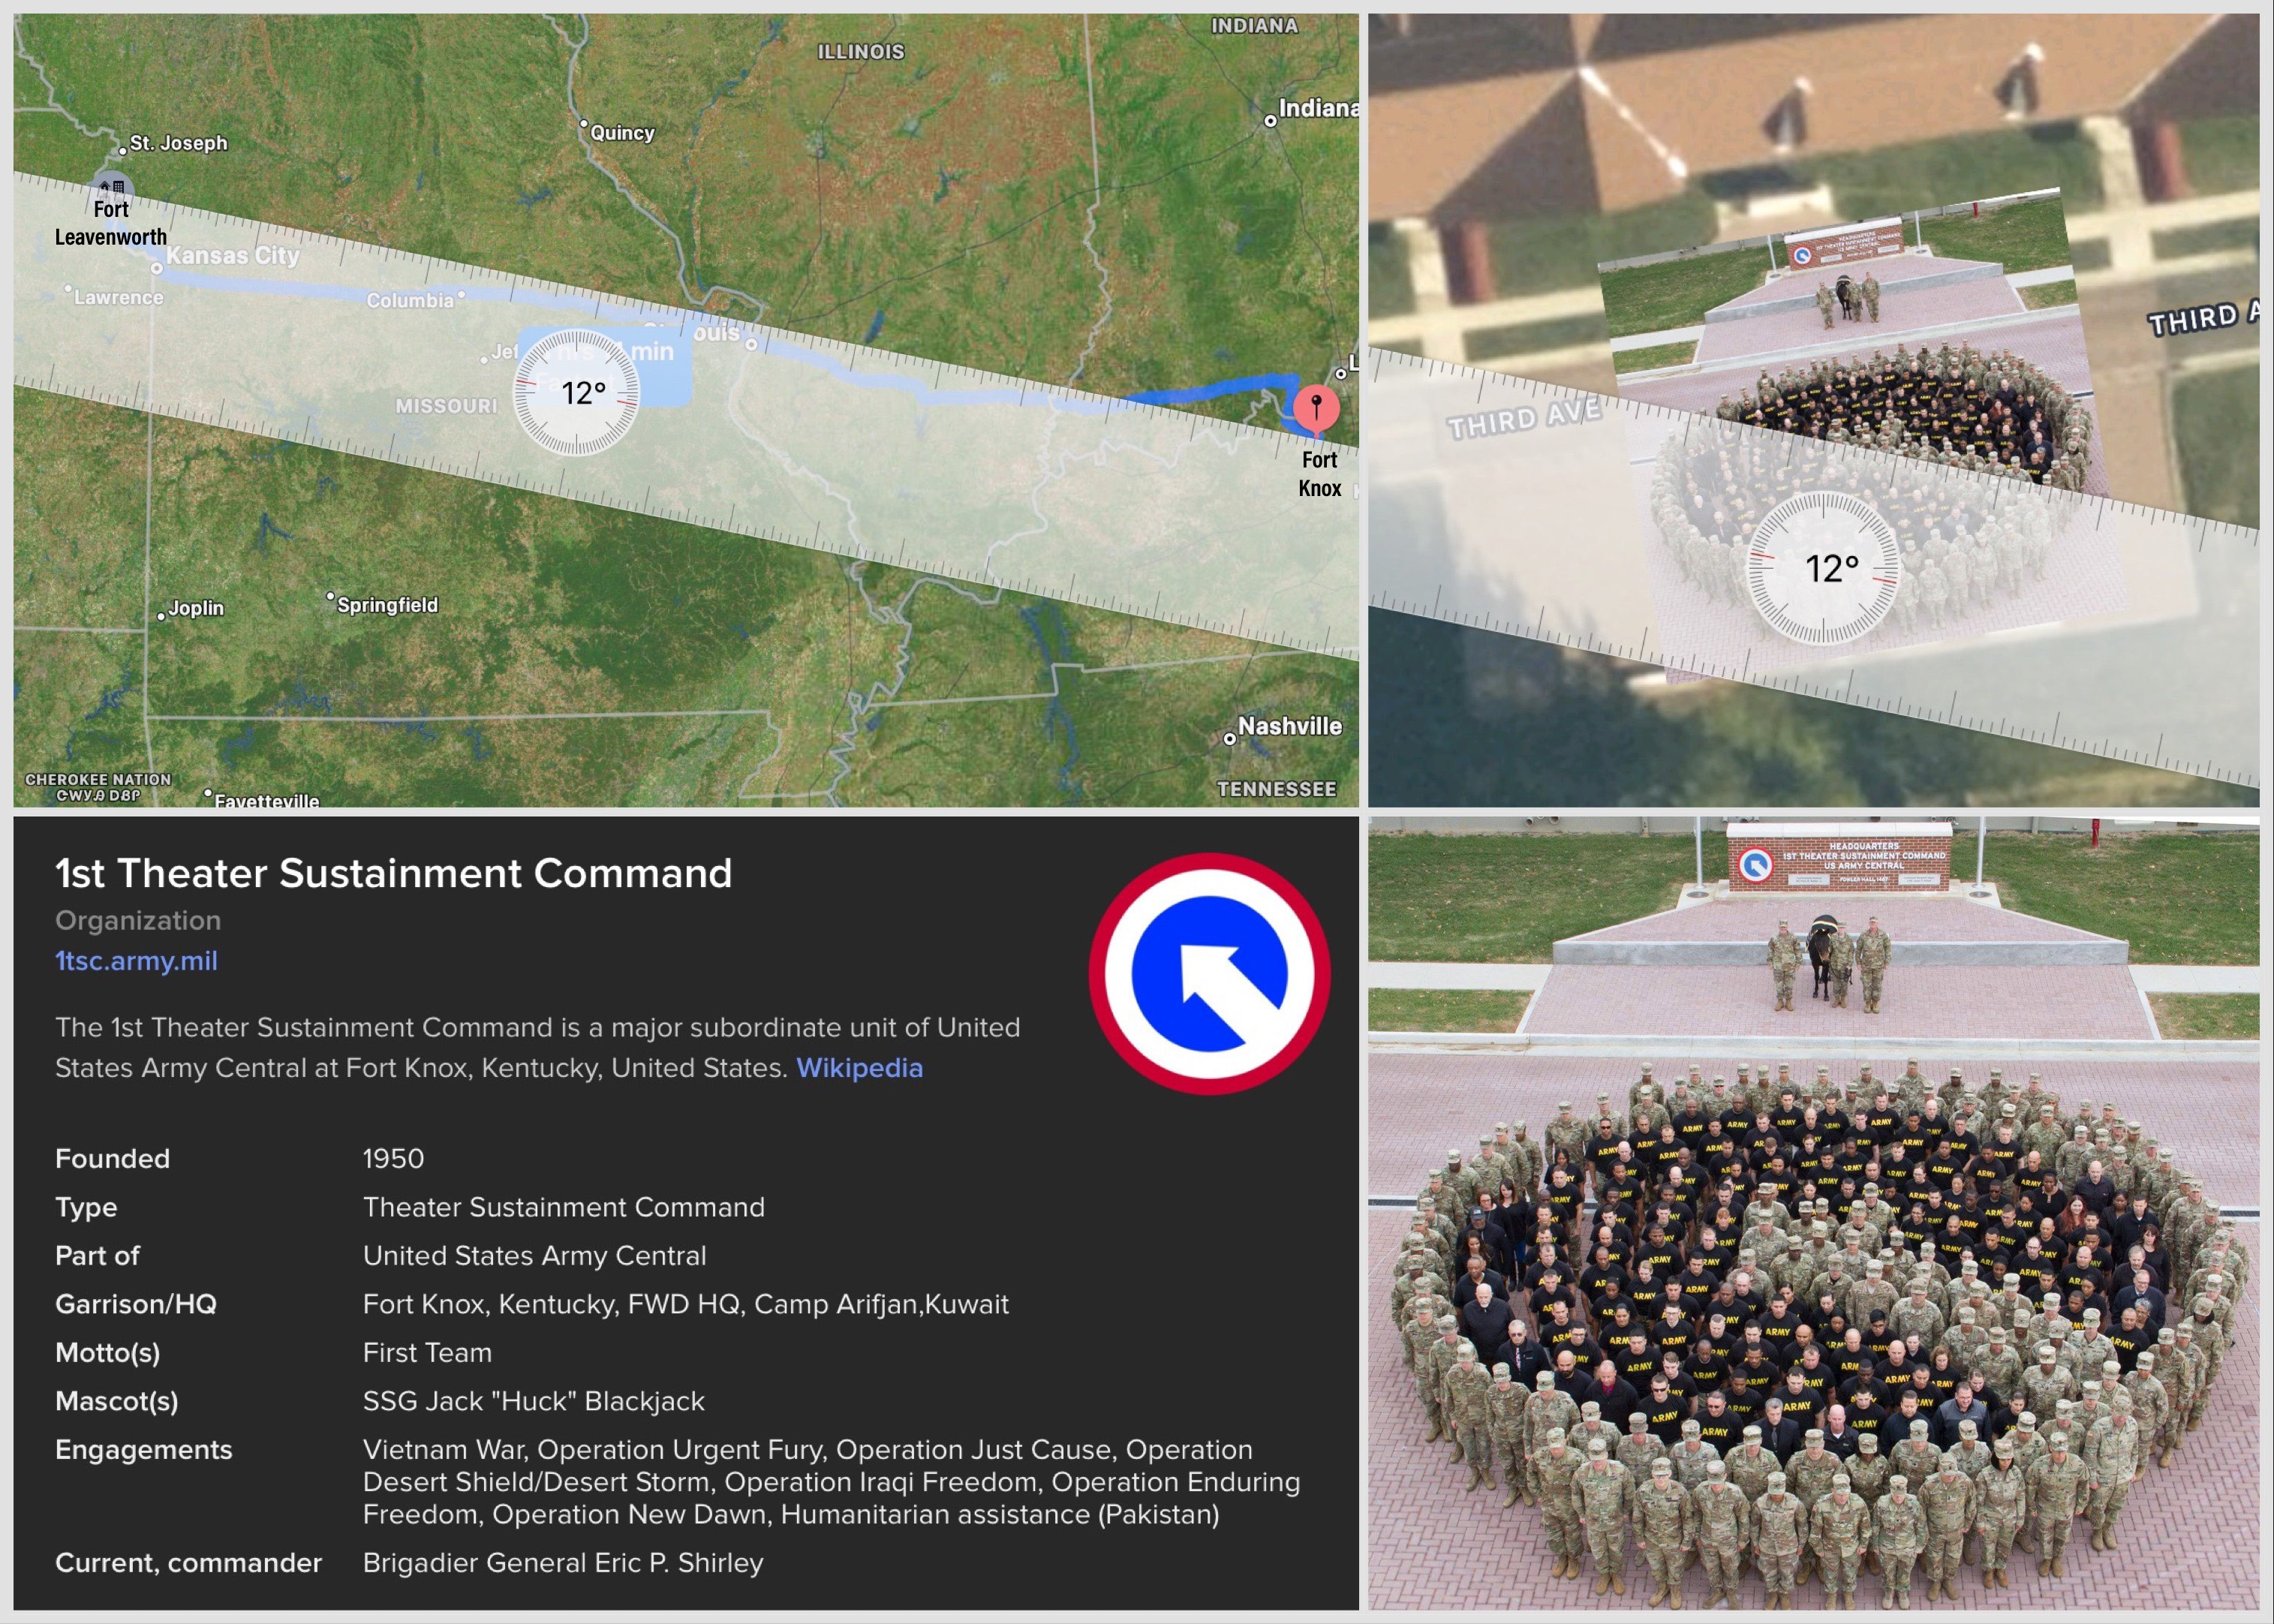Click the INDIANA state label

click(1254, 26)
